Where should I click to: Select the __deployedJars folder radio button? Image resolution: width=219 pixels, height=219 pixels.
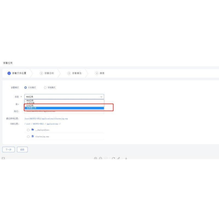[x=28, y=130]
